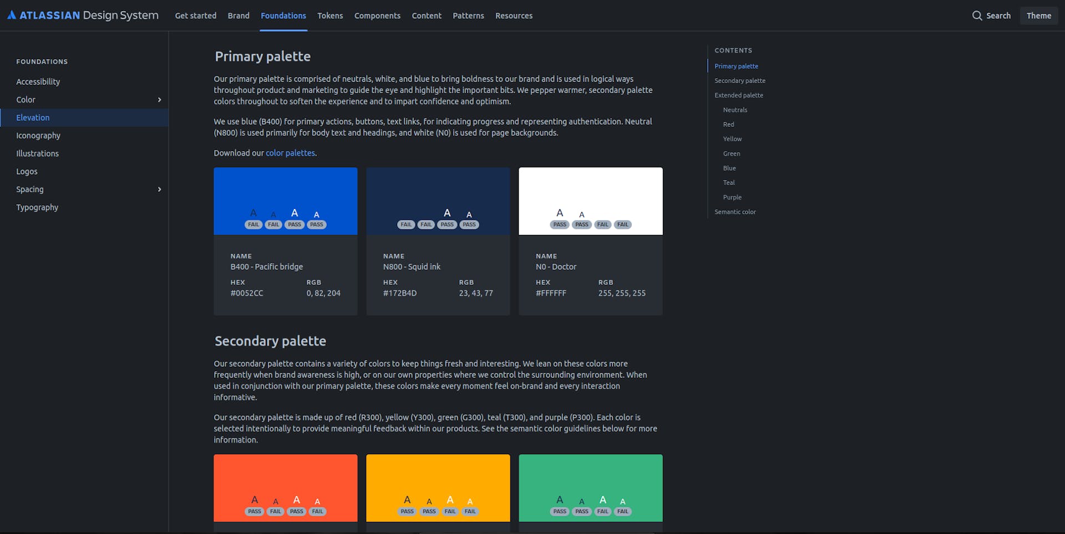The image size is (1065, 534).
Task: Click the PASS badge on the green swatch
Action: coord(560,511)
